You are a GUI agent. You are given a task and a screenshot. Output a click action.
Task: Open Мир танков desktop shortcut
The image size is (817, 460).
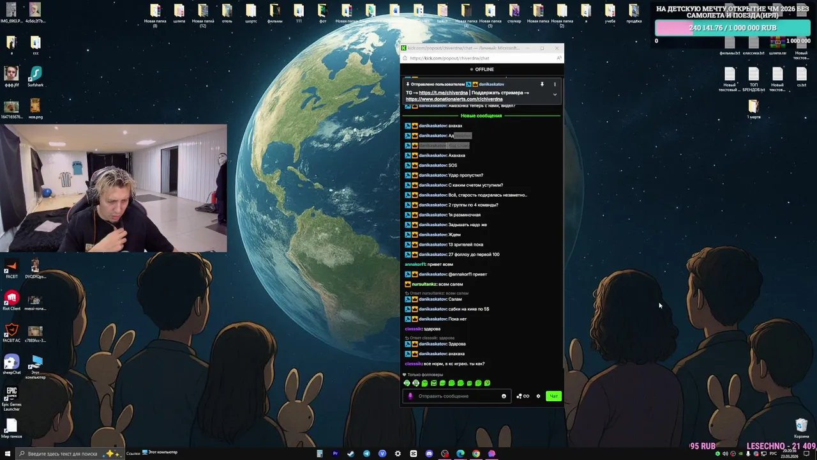tap(11, 428)
